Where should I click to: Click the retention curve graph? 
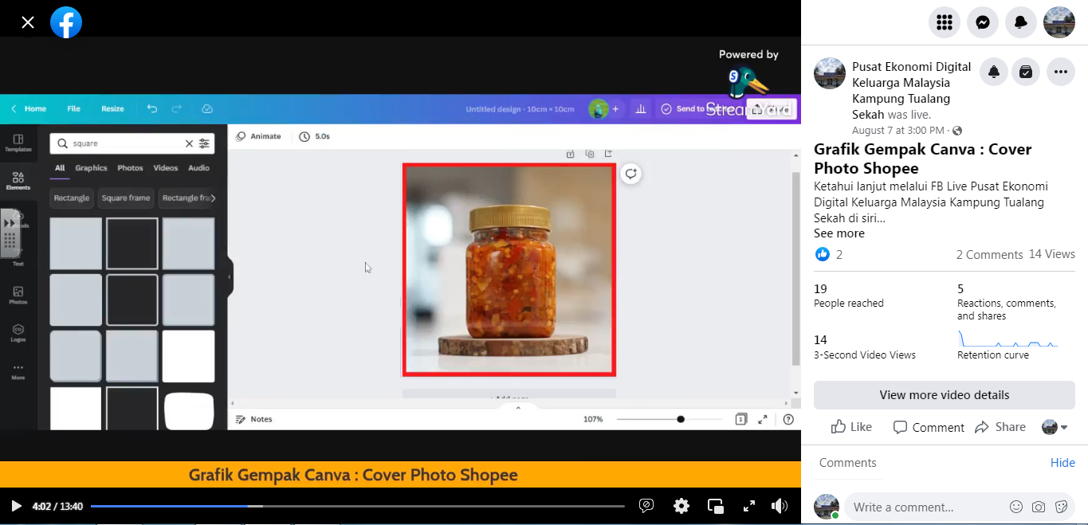pyautogui.click(x=1008, y=338)
